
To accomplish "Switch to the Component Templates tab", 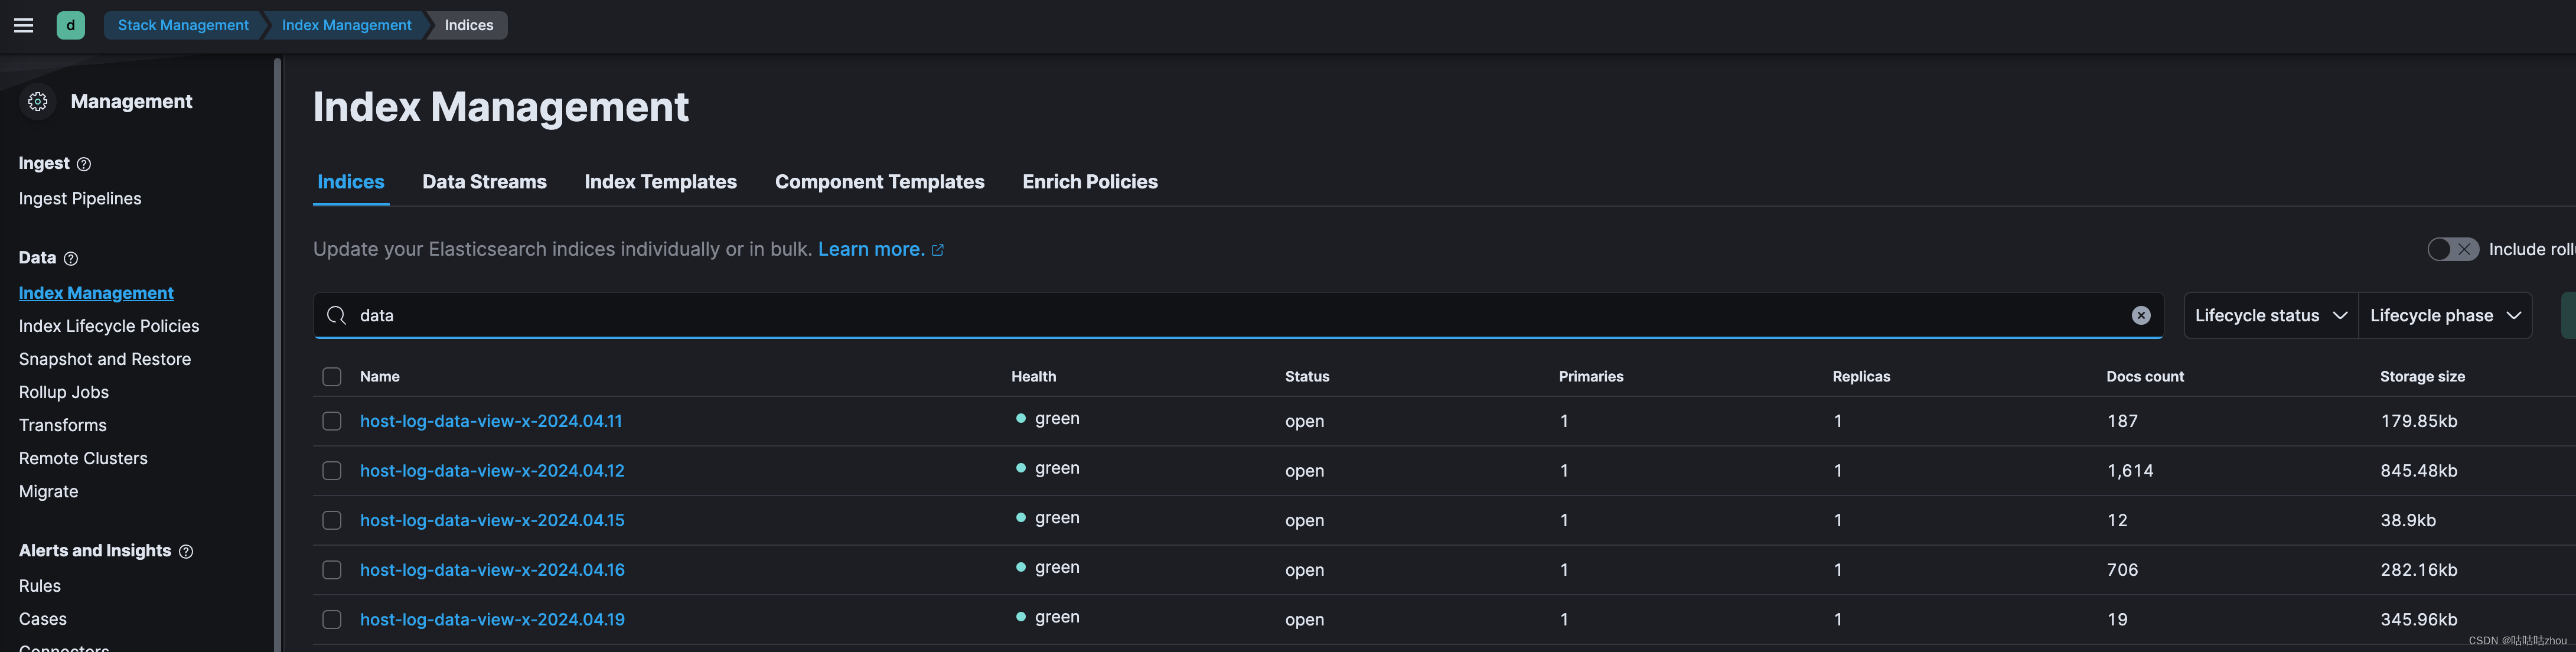I will 879,182.
